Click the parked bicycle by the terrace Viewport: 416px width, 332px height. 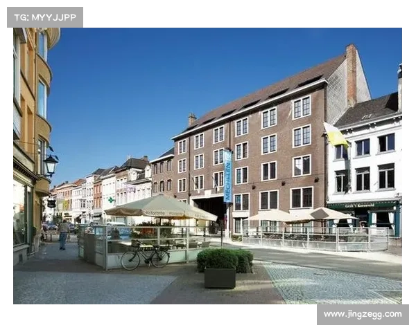[x=145, y=257]
